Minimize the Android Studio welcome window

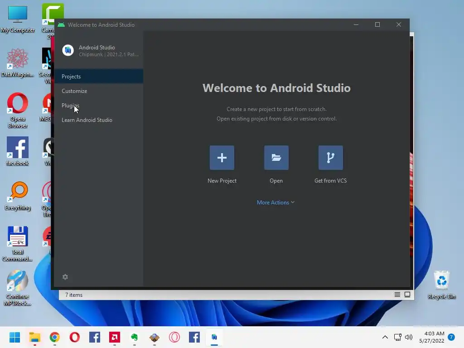pyautogui.click(x=356, y=24)
